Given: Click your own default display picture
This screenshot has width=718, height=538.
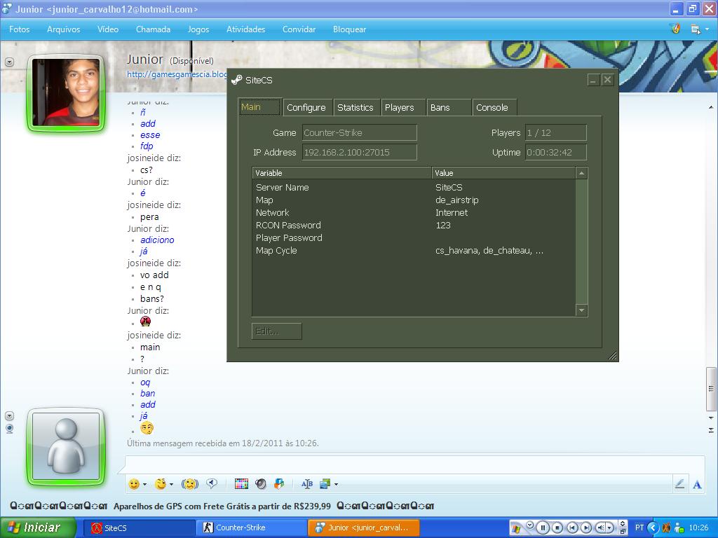Looking at the screenshot, I should 67,447.
